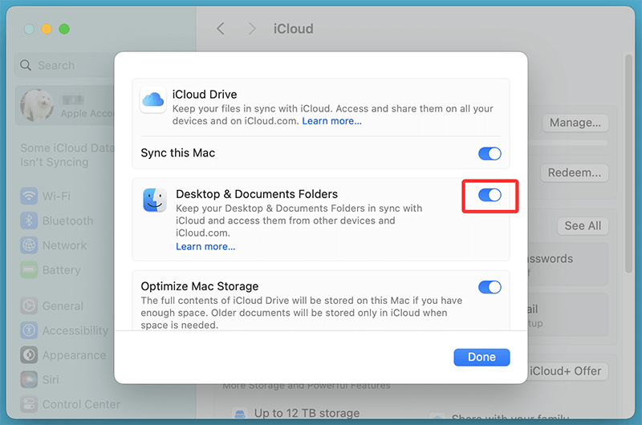Click the iCloud Drive heading text

(x=205, y=95)
